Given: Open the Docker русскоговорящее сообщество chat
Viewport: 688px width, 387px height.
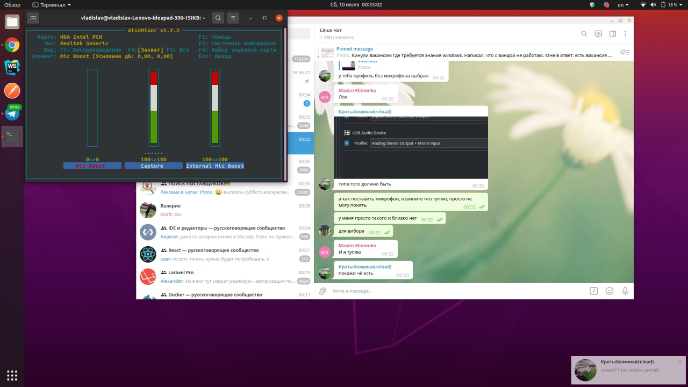Looking at the screenshot, I should pyautogui.click(x=225, y=294).
